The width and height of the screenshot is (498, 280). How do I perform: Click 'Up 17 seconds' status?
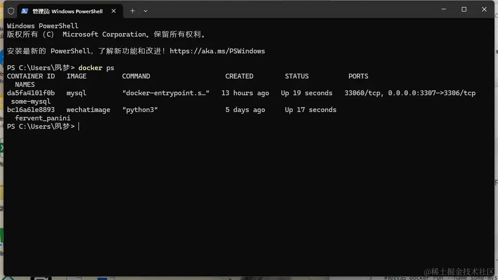tap(311, 110)
